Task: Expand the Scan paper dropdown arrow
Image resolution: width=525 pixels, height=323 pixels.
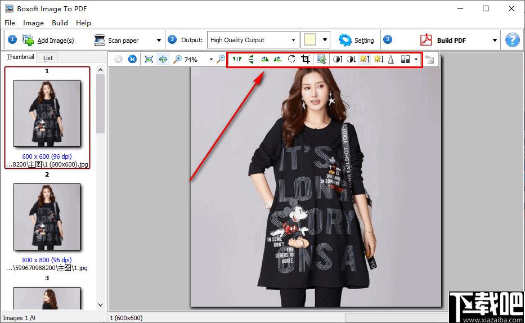Action: click(159, 40)
